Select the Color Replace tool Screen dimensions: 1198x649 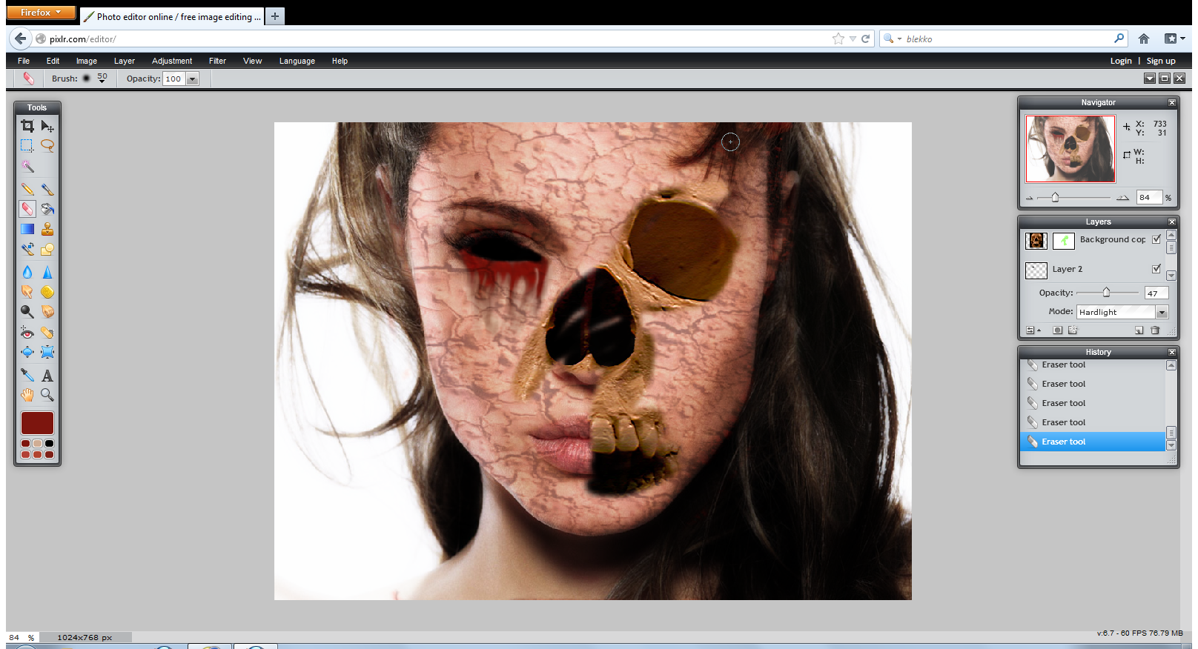tap(27, 249)
